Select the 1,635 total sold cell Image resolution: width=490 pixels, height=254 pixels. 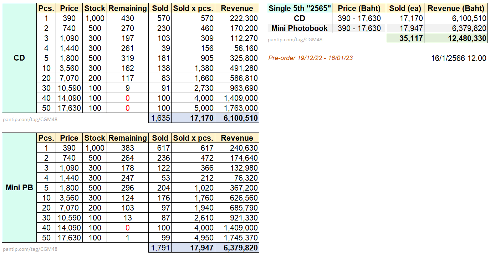(x=160, y=118)
